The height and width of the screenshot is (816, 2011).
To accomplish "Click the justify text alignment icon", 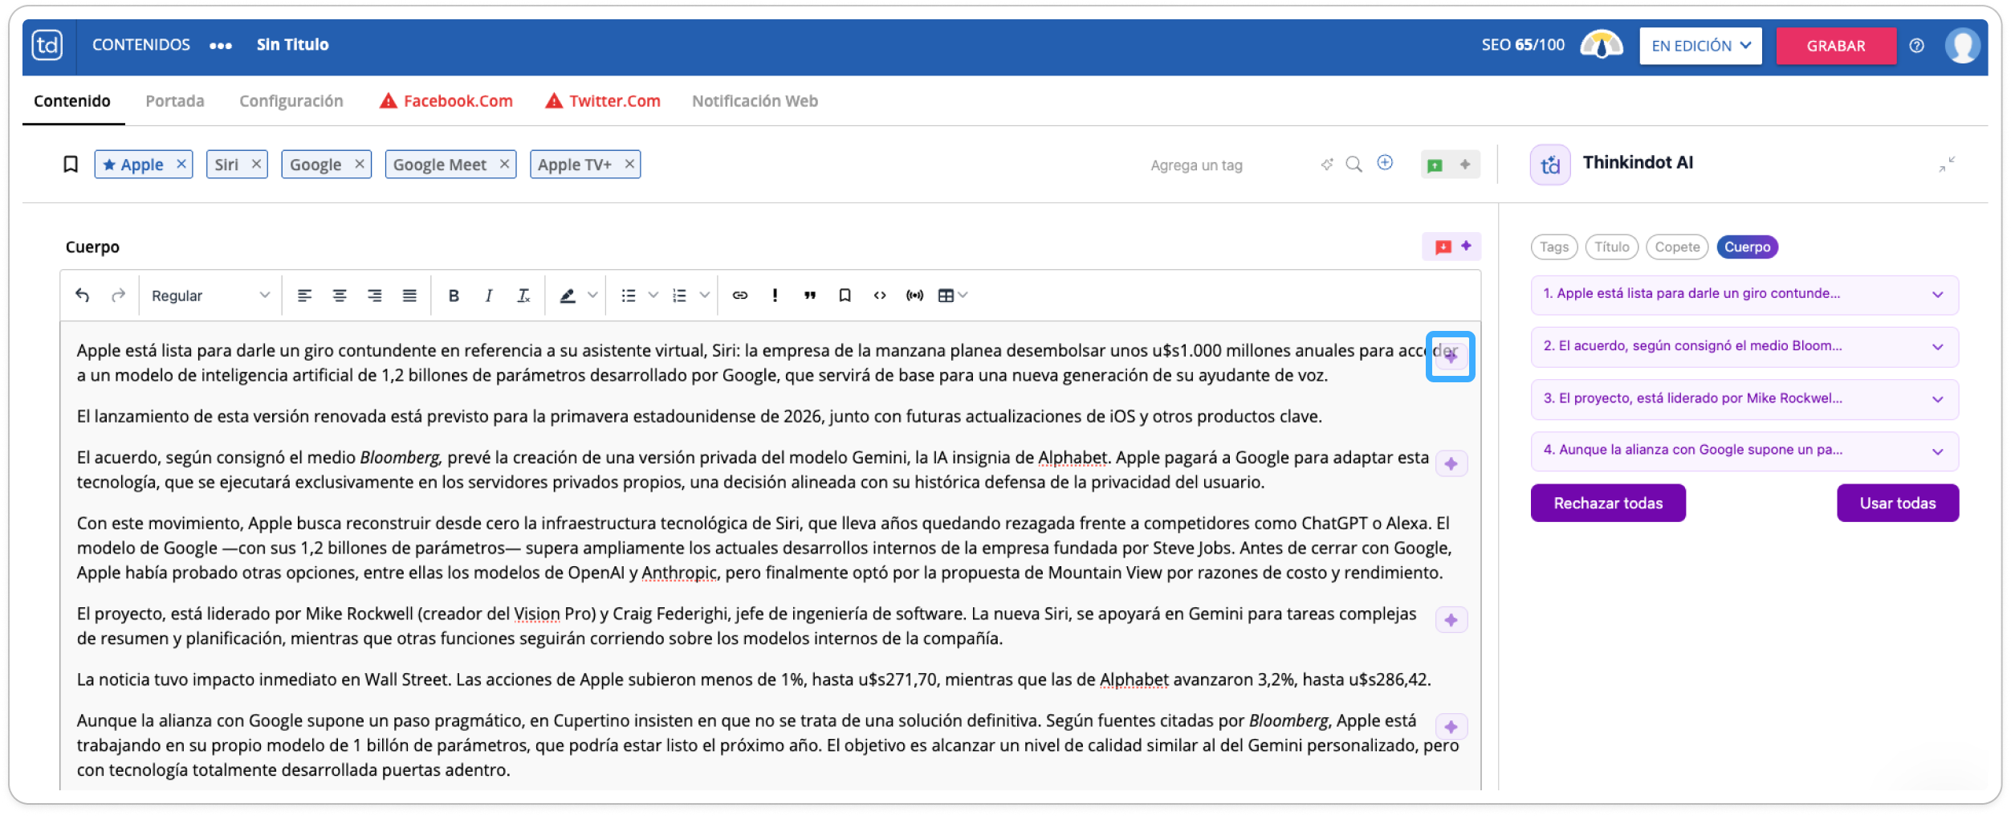I will (409, 296).
